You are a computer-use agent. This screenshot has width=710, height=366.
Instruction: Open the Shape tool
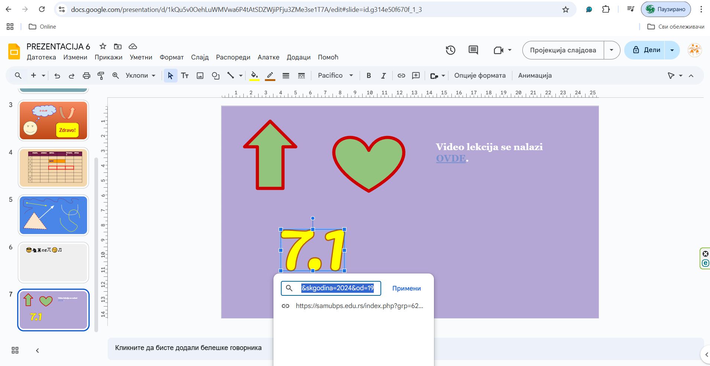pyautogui.click(x=215, y=76)
